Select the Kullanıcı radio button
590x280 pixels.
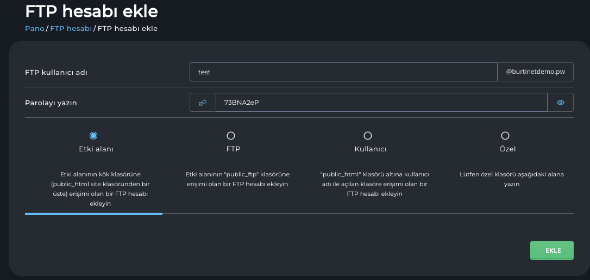[x=368, y=136]
